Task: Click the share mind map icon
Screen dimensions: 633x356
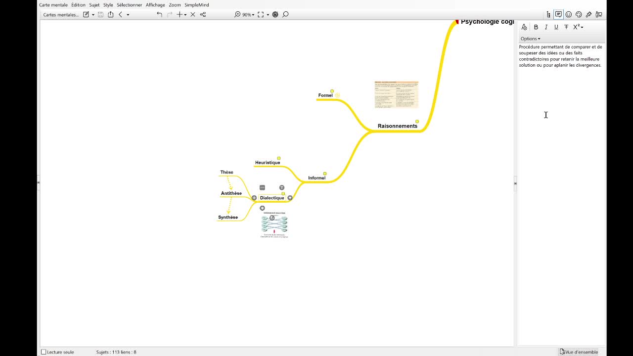Action: pos(110,15)
